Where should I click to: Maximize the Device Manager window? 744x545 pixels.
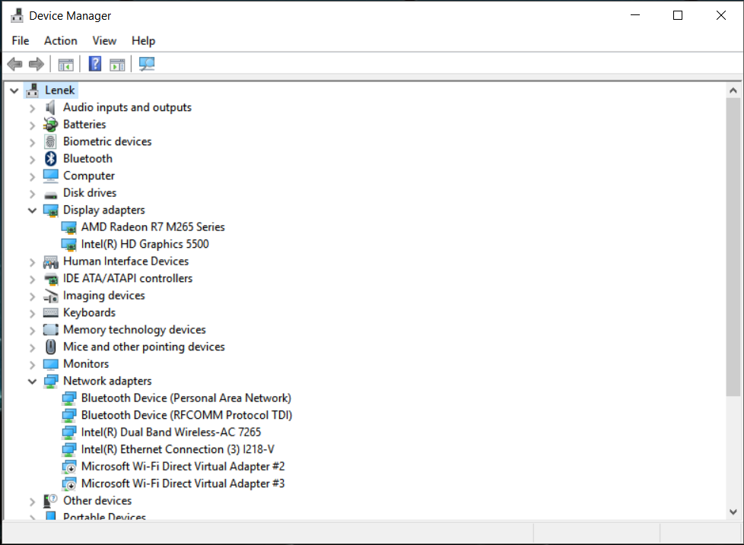point(678,15)
